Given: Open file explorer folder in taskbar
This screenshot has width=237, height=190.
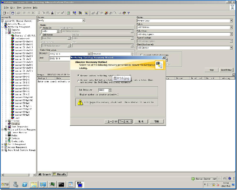Looking at the screenshot, I should [x=34, y=185].
